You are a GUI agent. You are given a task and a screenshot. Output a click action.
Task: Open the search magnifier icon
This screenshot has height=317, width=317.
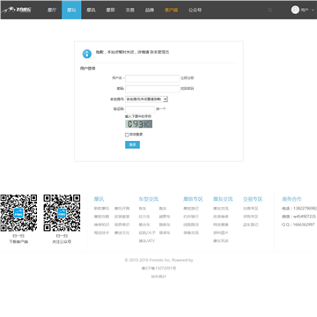(x=270, y=10)
